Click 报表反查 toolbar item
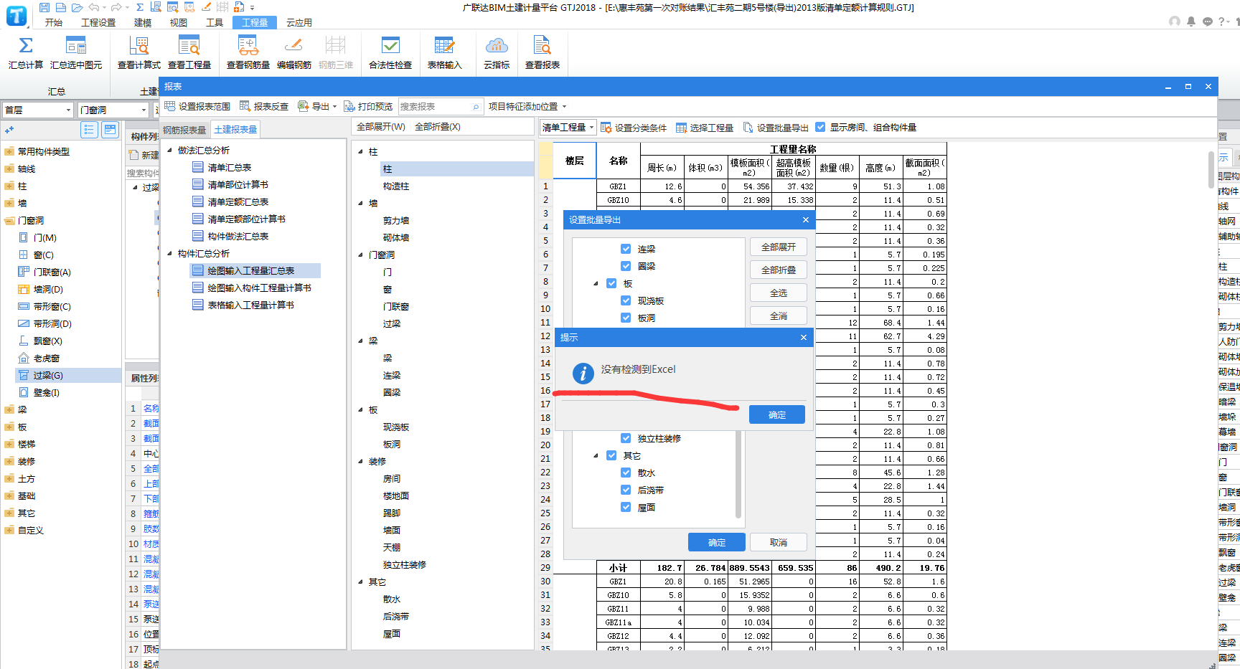 click(264, 106)
